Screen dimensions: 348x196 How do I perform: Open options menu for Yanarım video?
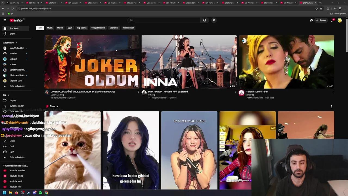click(333, 92)
